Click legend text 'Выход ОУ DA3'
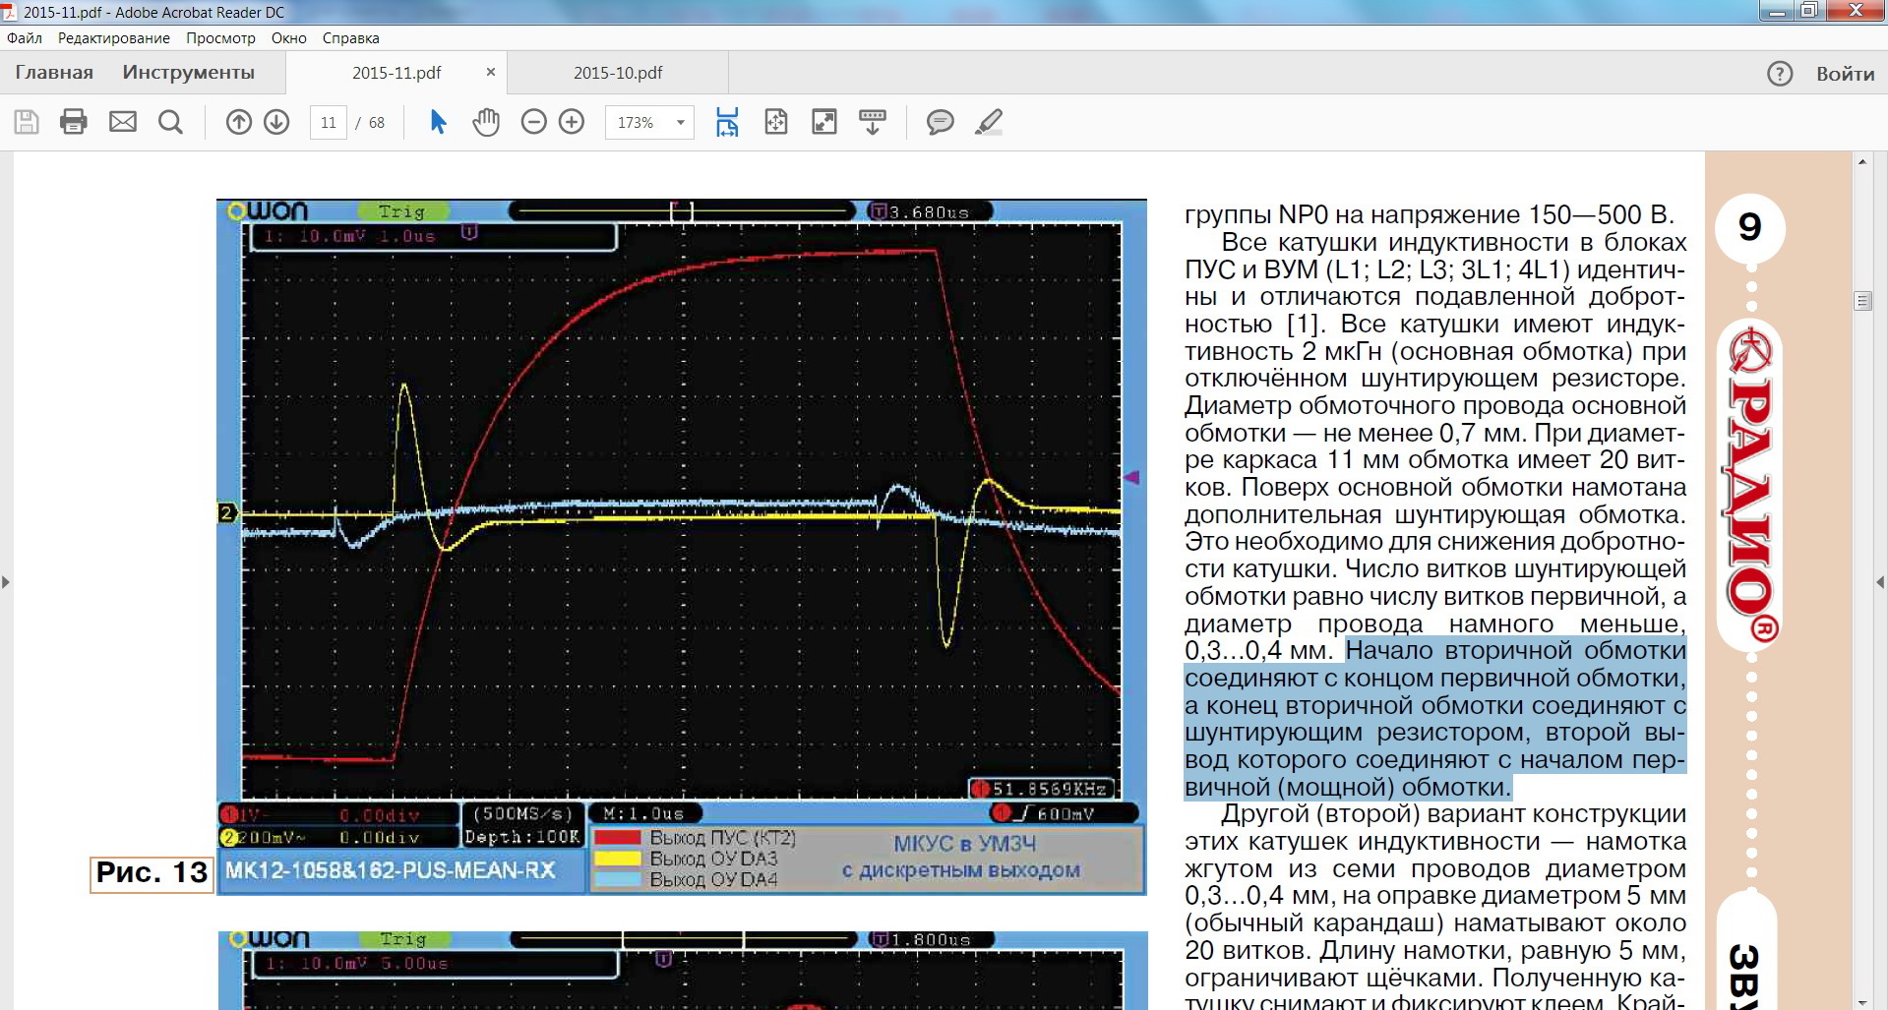The width and height of the screenshot is (1888, 1010). pos(713,859)
